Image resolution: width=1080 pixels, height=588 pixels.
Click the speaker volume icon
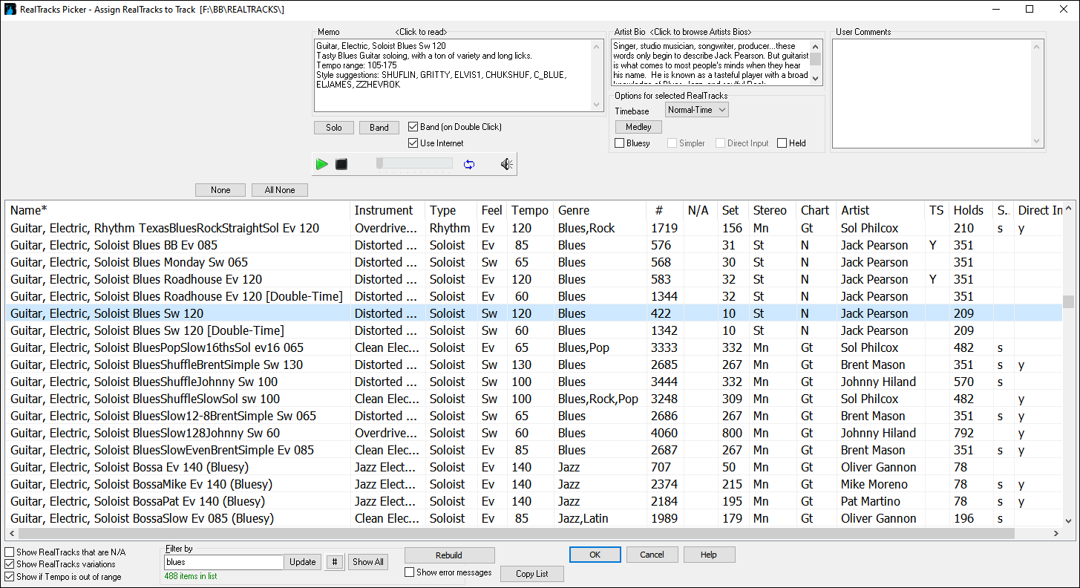point(507,164)
